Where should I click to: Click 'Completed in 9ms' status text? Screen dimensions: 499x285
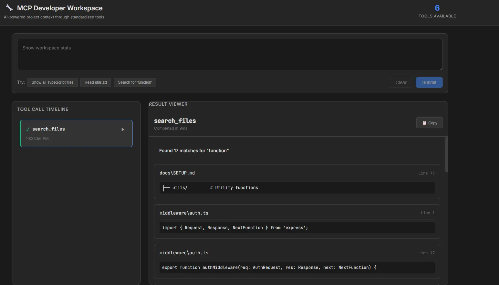tap(171, 128)
